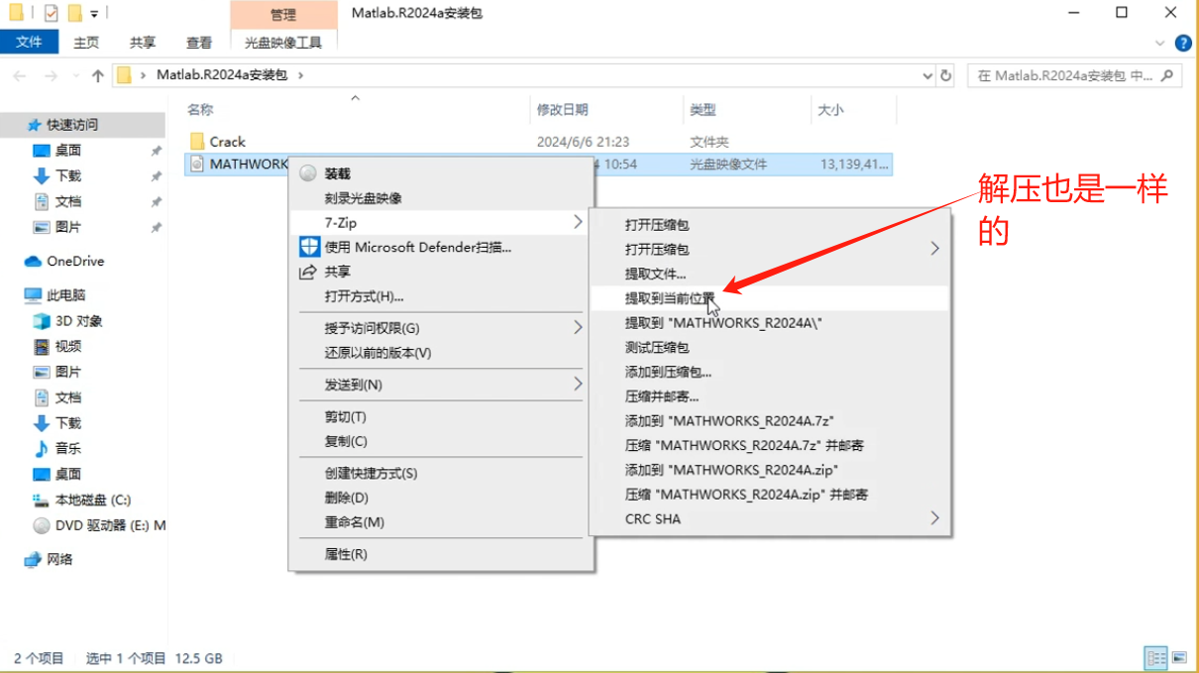Choose 重命名(M) in context menu
1199x673 pixels.
tap(441, 522)
